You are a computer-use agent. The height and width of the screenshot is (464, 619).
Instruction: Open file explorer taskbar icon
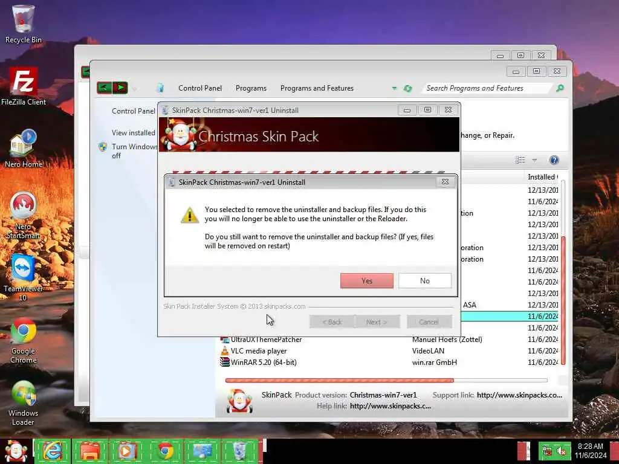click(x=89, y=451)
